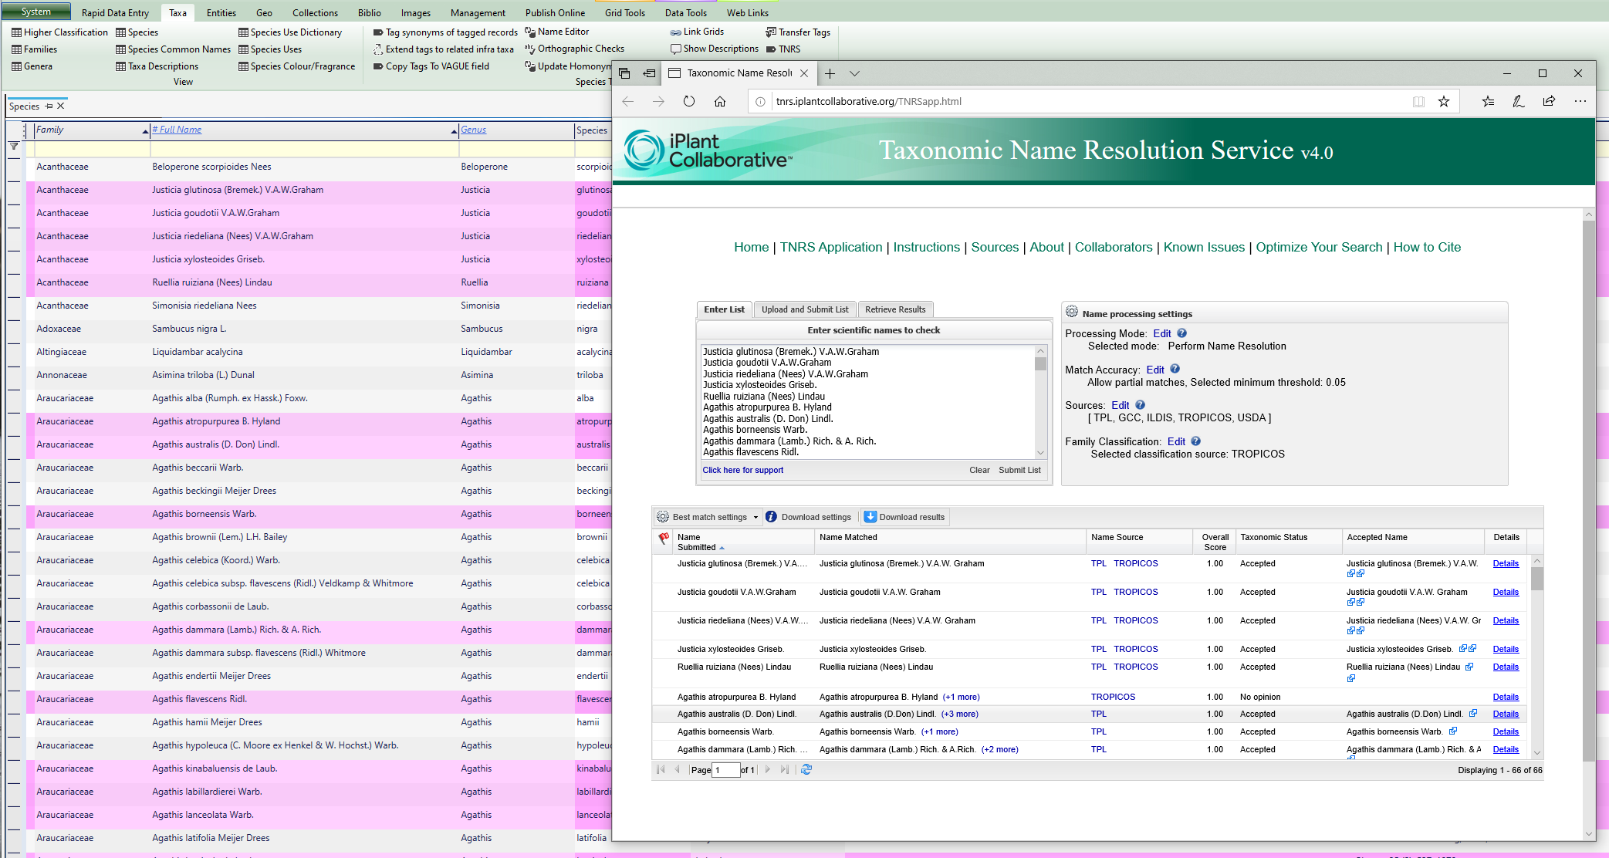Open the Species Uses grid

[x=270, y=49]
